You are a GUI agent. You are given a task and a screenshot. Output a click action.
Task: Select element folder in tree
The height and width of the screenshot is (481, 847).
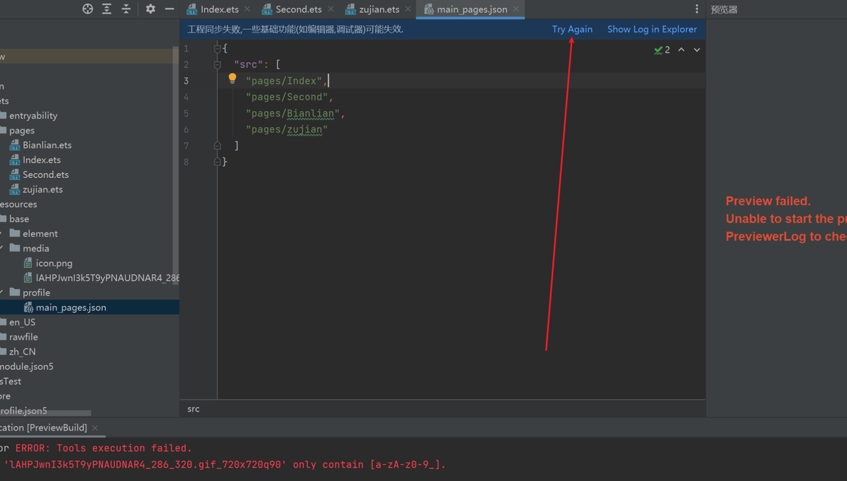coord(40,234)
